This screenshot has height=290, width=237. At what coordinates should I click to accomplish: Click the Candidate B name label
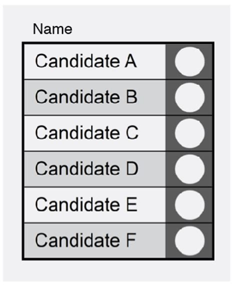[86, 97]
